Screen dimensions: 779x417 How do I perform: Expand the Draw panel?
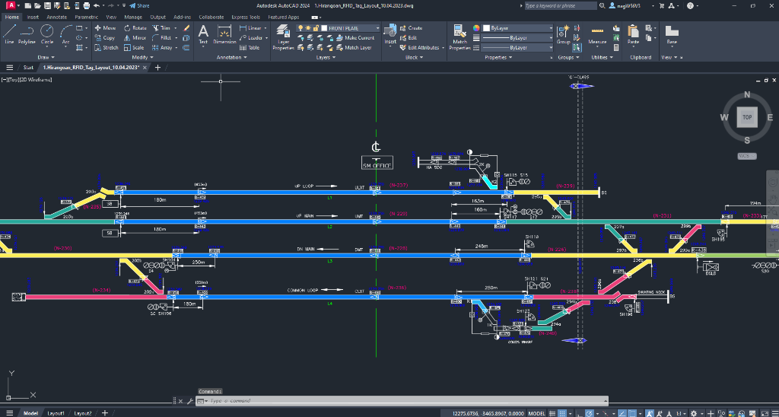click(x=46, y=57)
